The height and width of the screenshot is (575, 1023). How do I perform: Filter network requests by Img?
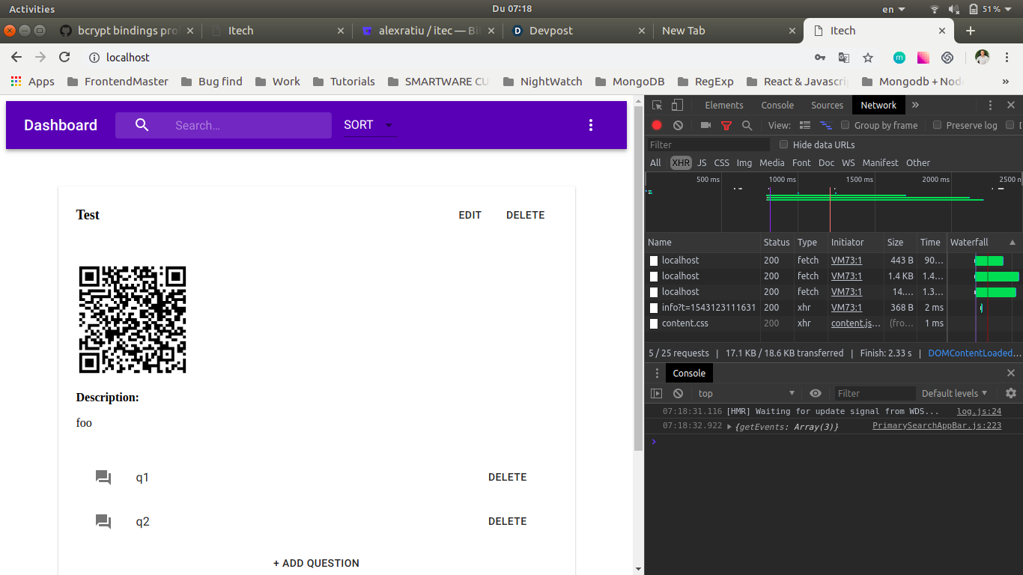coord(744,162)
